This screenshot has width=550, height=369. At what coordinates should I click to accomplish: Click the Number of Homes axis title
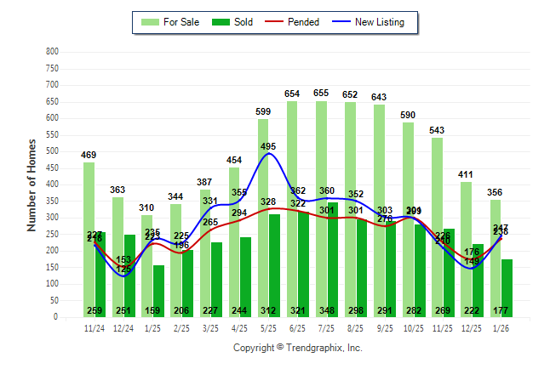coord(32,184)
